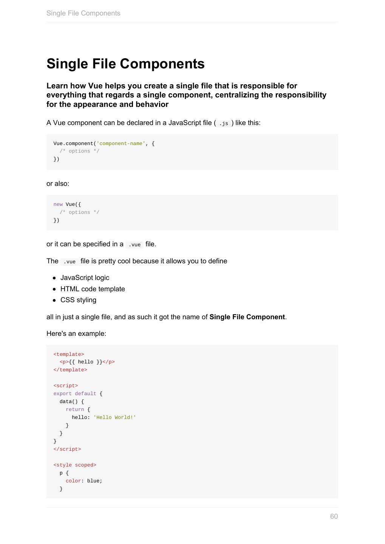This screenshot has width=385, height=544.
Task: Click the "or also:" paragraph text
Action: (x=58, y=184)
